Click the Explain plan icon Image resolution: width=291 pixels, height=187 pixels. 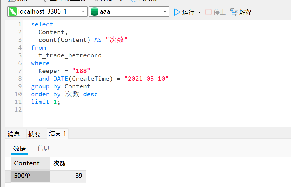pyautogui.click(x=234, y=12)
